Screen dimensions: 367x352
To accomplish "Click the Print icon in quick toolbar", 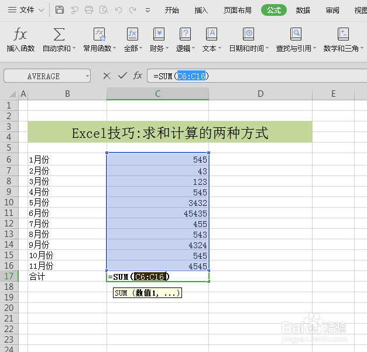I will [89, 10].
